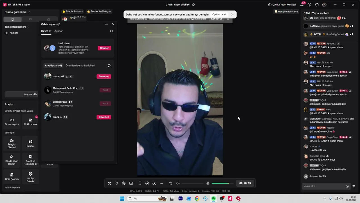Adjust the speaker volume slider
This screenshot has width=360, height=203.
(192, 183)
